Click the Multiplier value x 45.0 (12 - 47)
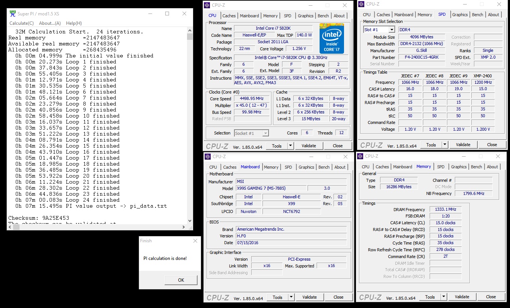This screenshot has height=308, width=510. (252, 106)
